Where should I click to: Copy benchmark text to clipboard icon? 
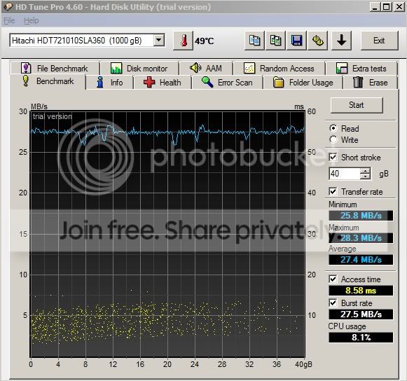click(254, 41)
